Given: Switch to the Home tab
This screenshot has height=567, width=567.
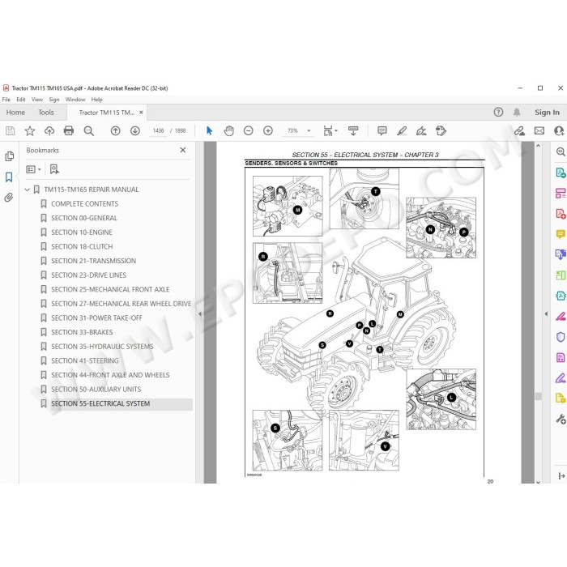Looking at the screenshot, I should tap(15, 113).
